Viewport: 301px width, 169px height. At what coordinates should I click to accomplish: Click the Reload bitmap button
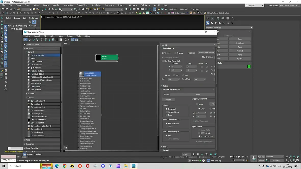tap(168, 100)
